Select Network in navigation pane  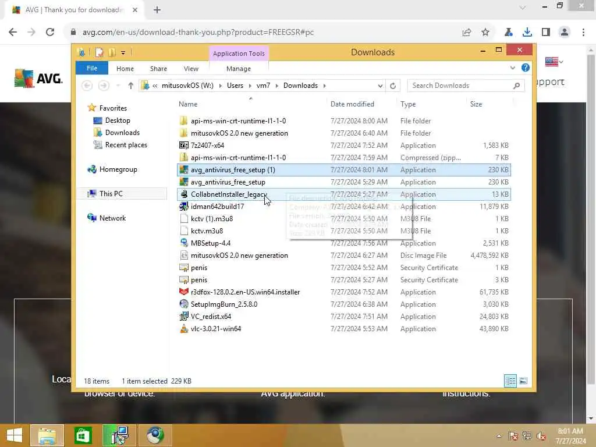(x=112, y=218)
